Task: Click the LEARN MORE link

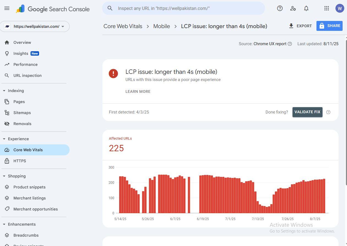Action: (138, 91)
